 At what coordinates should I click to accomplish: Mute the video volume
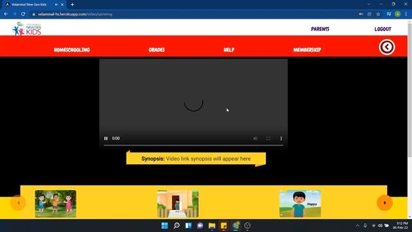(x=255, y=139)
